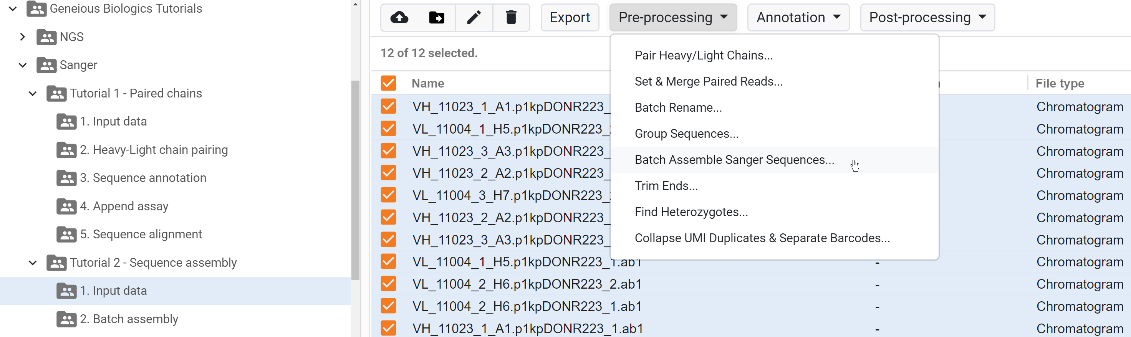Click the Export button
Viewport: 1131px width, 337px height.
coord(570,18)
